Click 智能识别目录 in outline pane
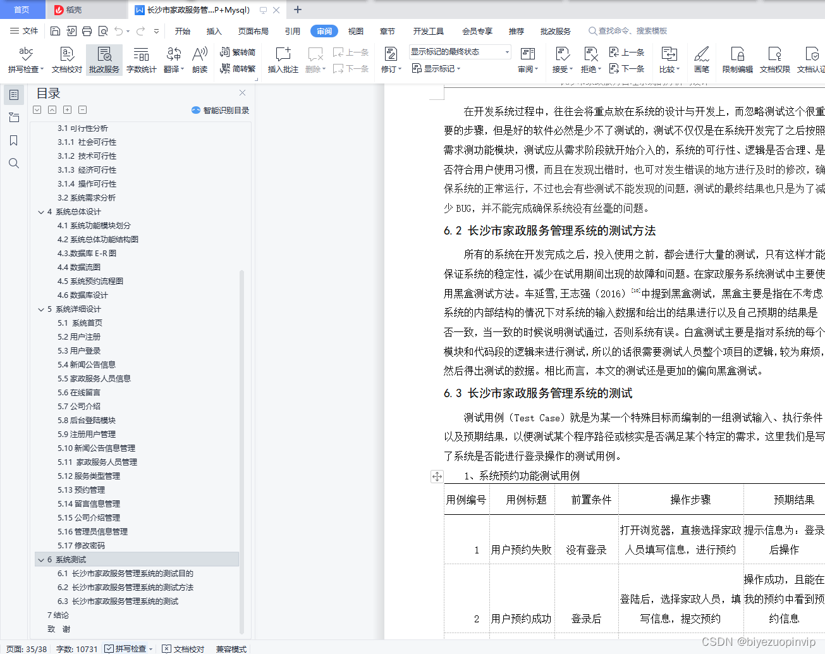The image size is (825, 654). 220,110
